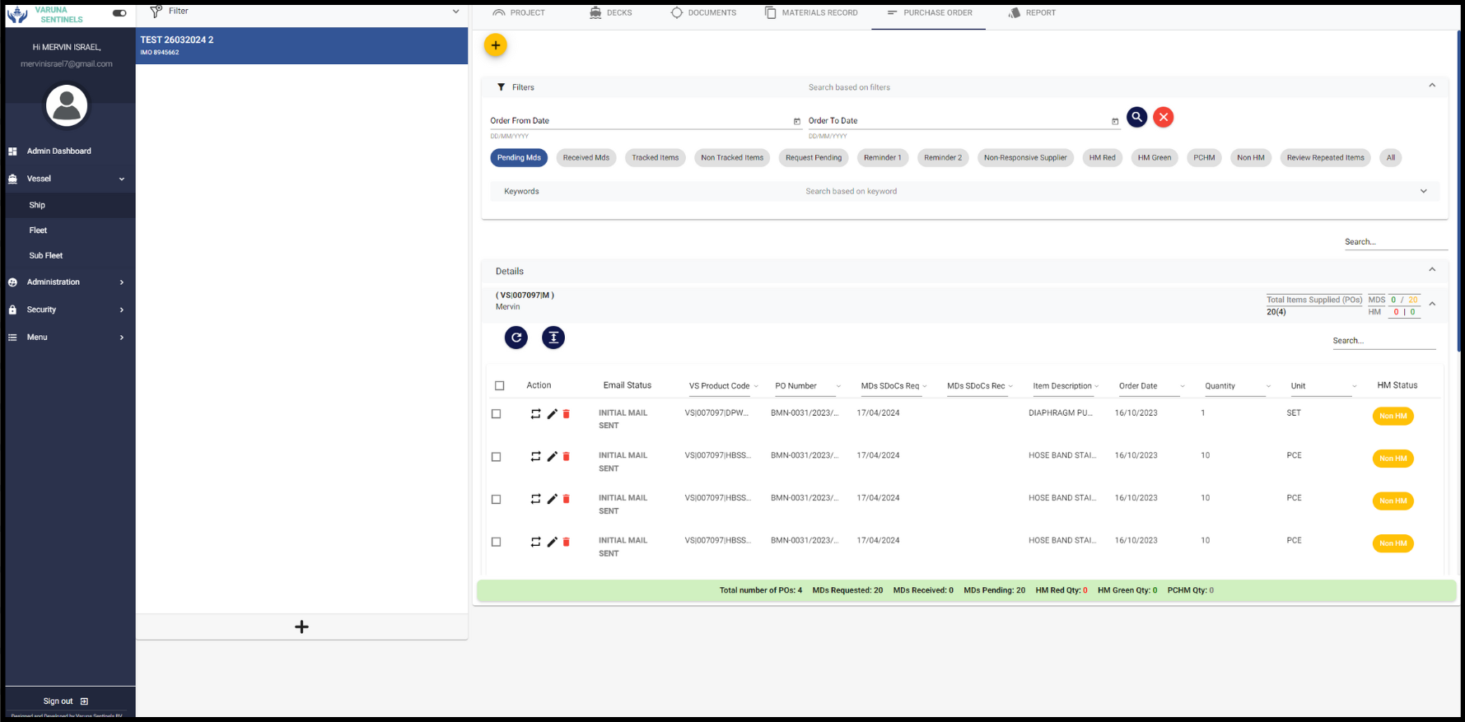The image size is (1465, 722).
Task: Toggle the sidebar switch next to logo
Action: [x=119, y=13]
